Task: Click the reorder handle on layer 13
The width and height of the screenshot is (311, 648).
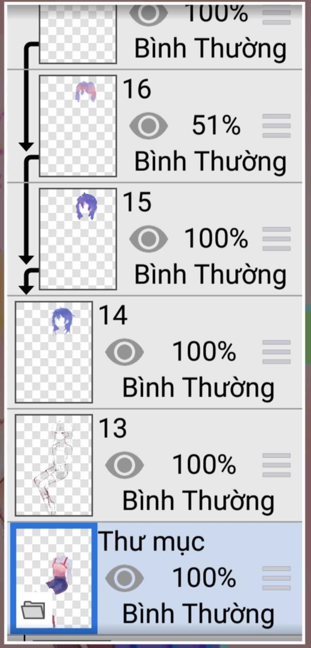Action: [x=276, y=465]
